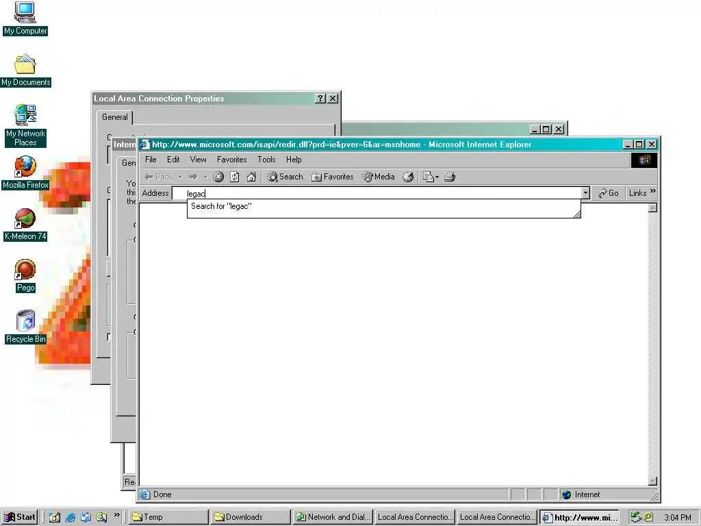Image resolution: width=701 pixels, height=526 pixels.
Task: Select the K-Meleon 74 desktop shortcut
Action: 25,225
